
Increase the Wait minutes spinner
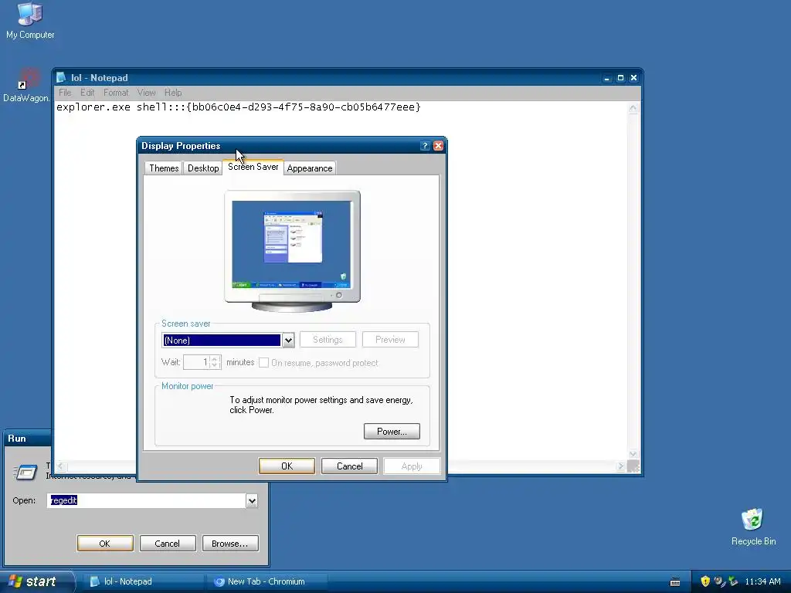pyautogui.click(x=215, y=359)
